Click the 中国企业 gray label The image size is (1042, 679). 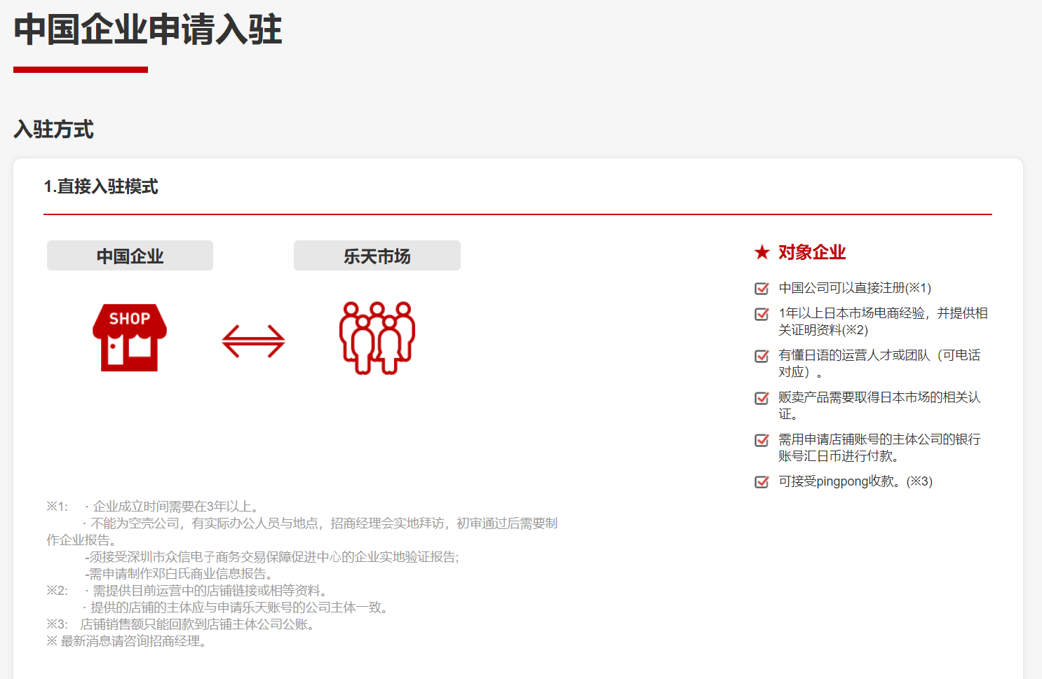(130, 256)
